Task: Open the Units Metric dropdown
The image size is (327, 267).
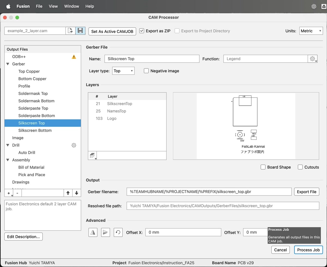Action: pyautogui.click(x=311, y=31)
